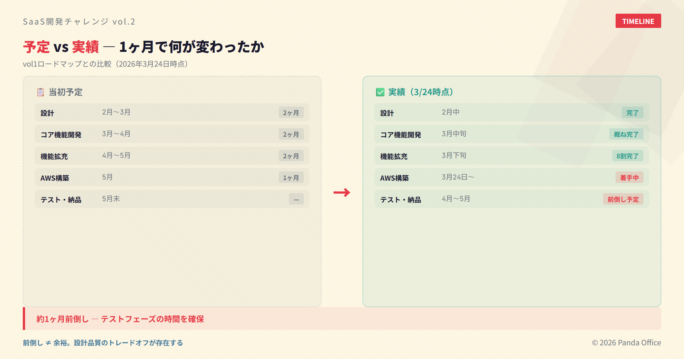Select the planned コア機能開発 3月〜4月 row

(x=172, y=134)
